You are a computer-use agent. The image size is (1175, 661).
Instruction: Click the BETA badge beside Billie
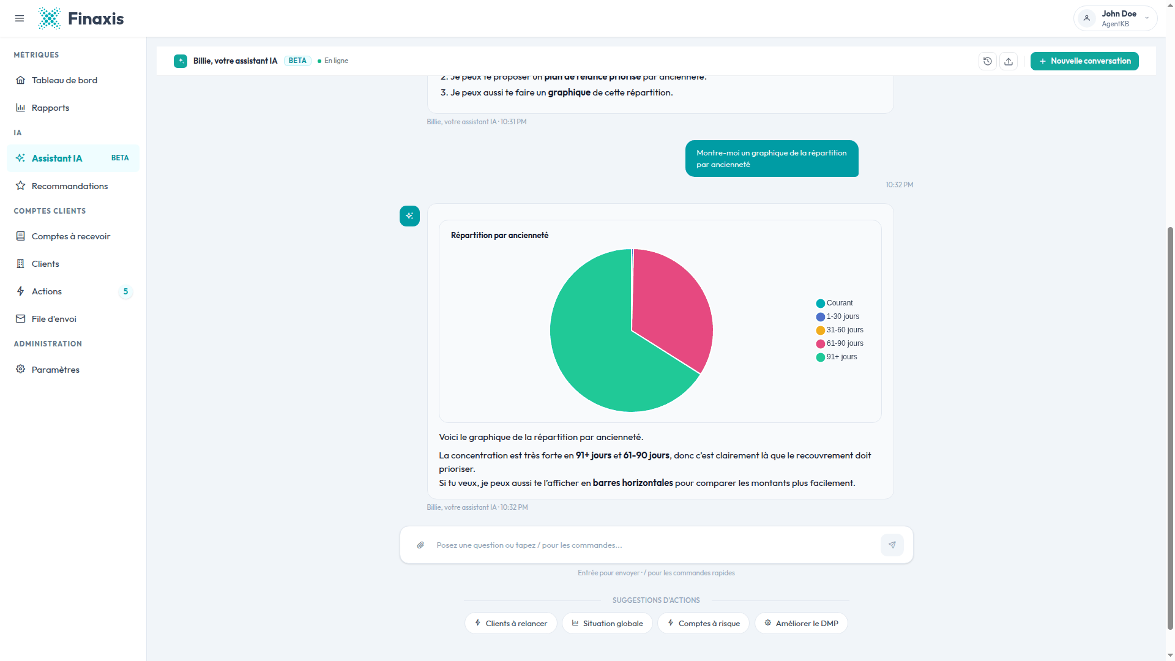click(297, 61)
